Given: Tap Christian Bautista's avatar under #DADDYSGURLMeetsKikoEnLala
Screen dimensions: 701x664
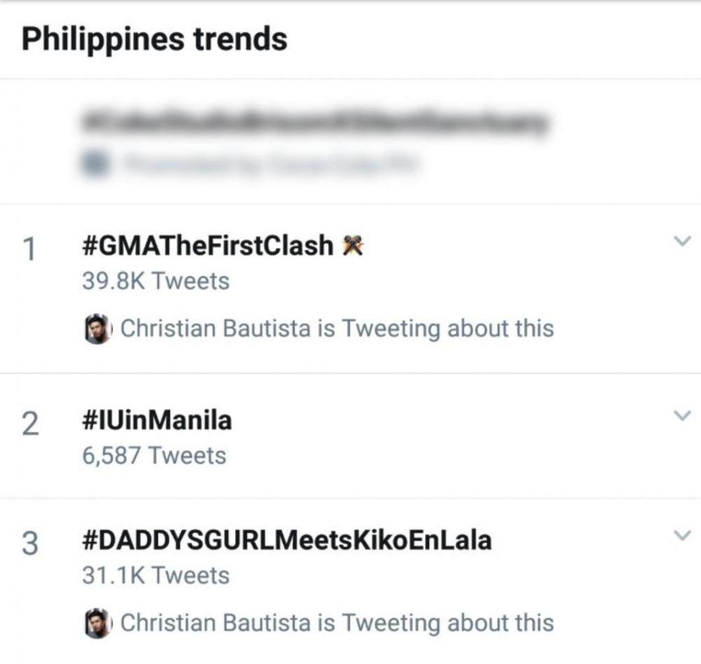Looking at the screenshot, I should [98, 623].
